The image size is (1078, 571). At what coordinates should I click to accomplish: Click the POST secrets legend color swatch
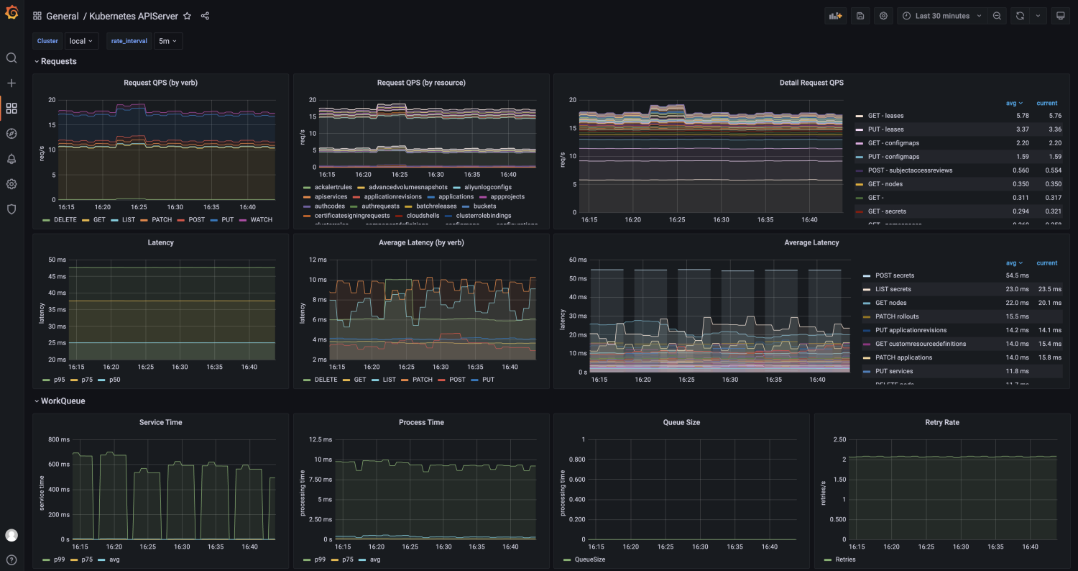pyautogui.click(x=867, y=276)
